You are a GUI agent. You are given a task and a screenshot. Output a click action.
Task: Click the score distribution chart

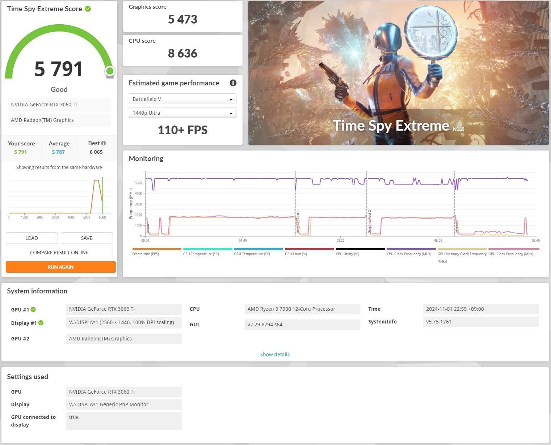pos(59,198)
